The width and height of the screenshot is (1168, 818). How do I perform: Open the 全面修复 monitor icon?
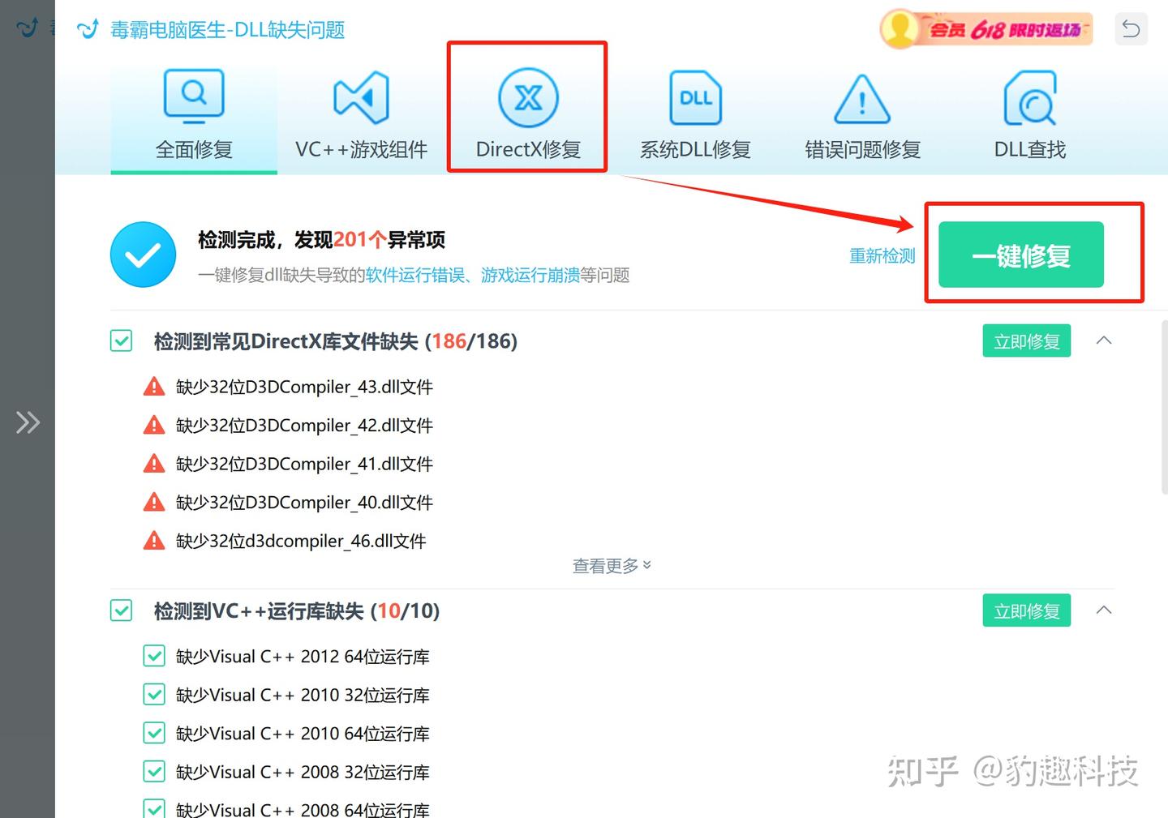[x=194, y=96]
